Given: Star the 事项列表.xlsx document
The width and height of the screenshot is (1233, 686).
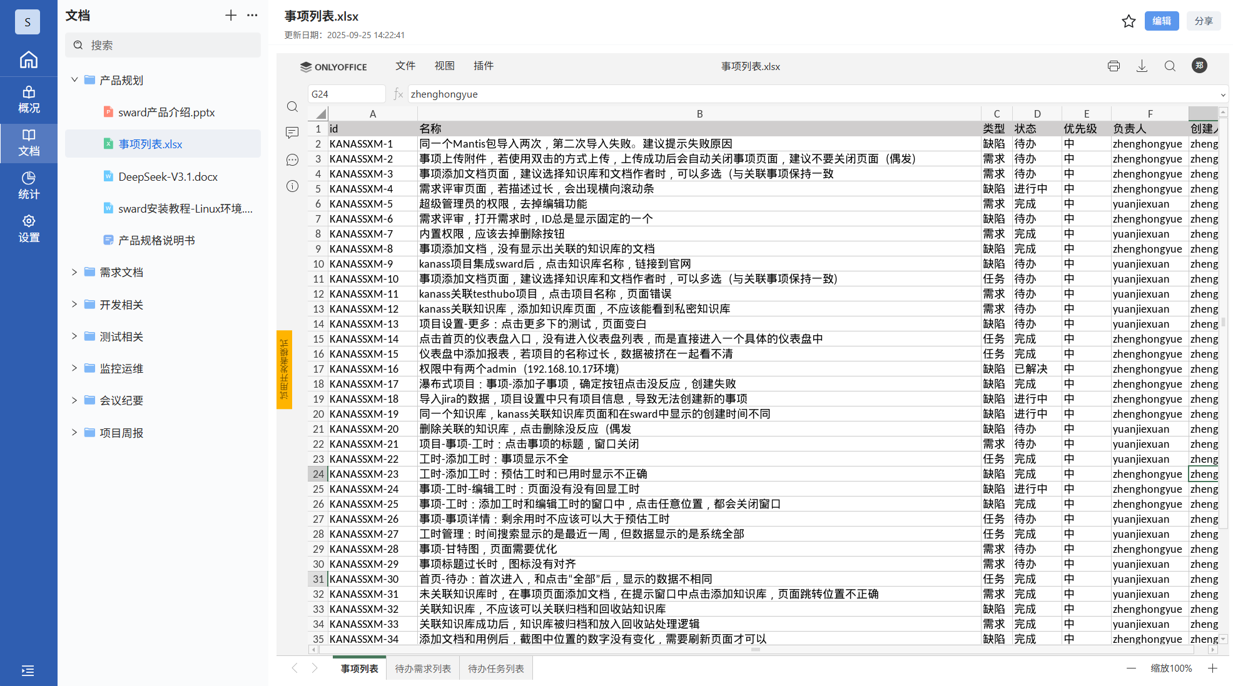Looking at the screenshot, I should [x=1129, y=21].
